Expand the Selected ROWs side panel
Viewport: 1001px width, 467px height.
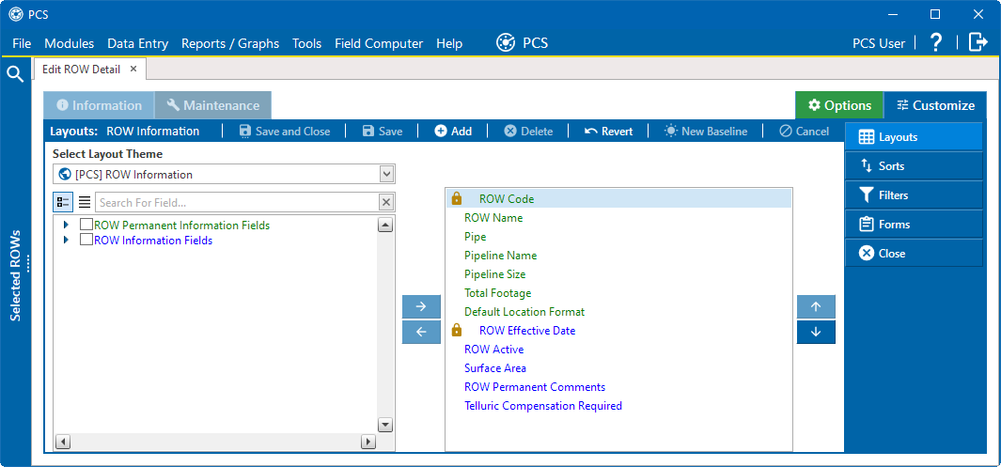[15, 275]
